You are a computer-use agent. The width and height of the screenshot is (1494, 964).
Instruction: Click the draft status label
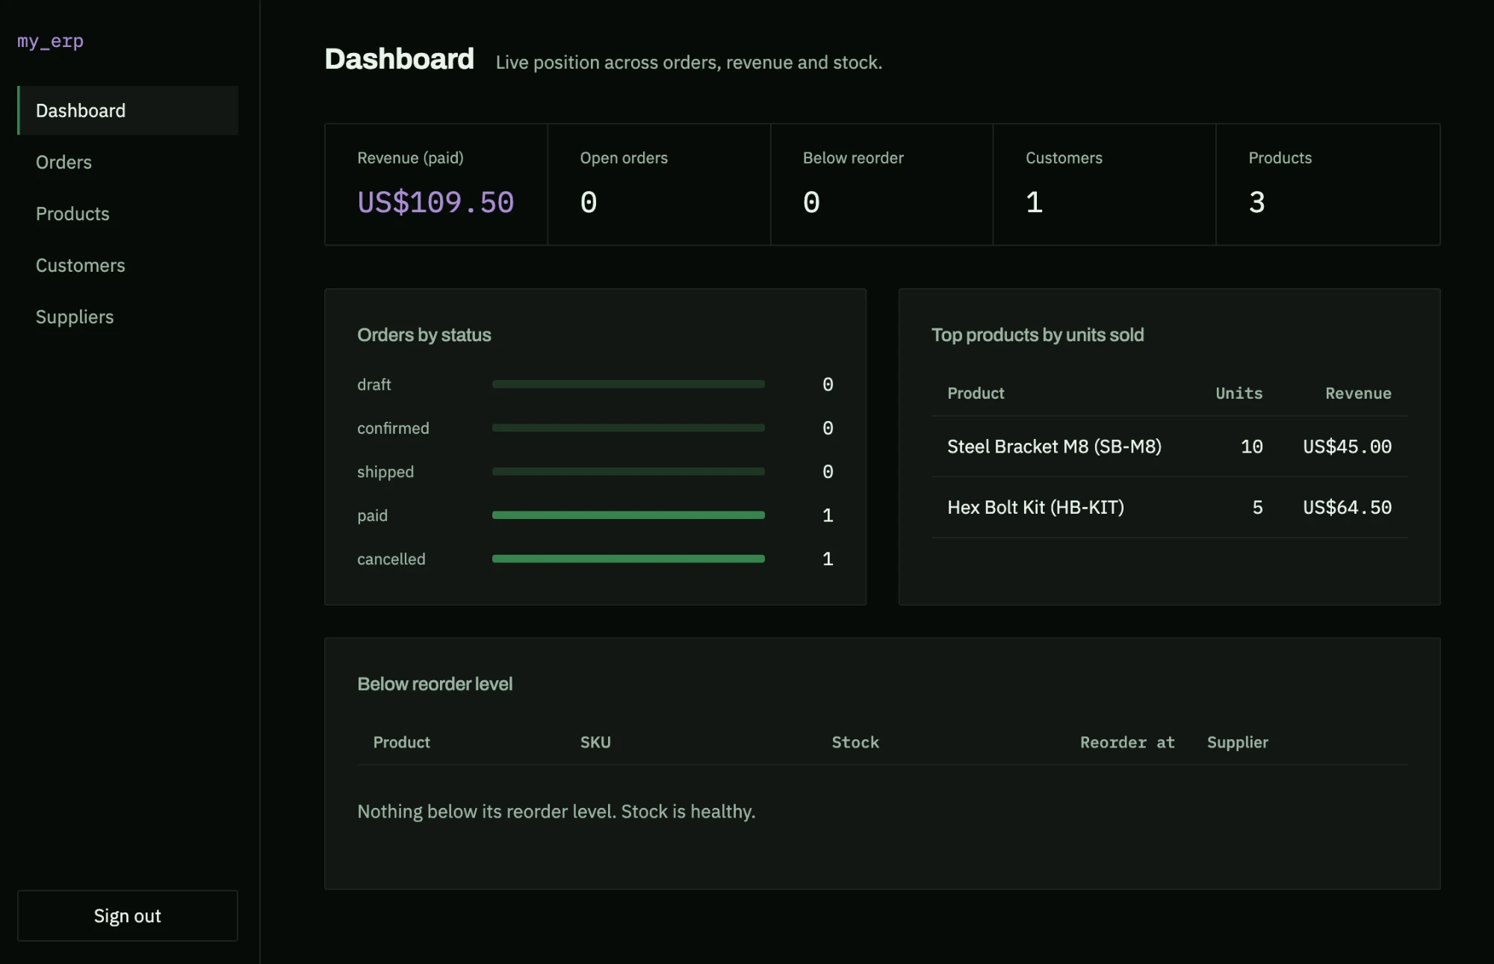373,385
